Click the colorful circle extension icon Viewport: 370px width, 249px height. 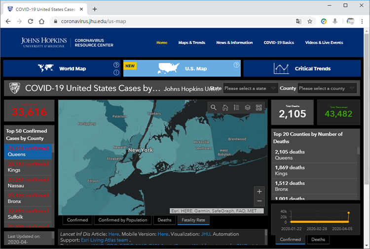(324, 22)
